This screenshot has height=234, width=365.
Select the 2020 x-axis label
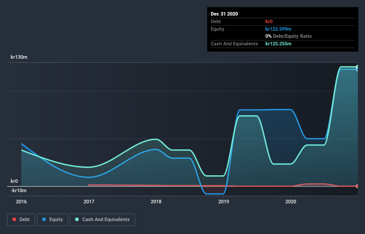coord(291,202)
